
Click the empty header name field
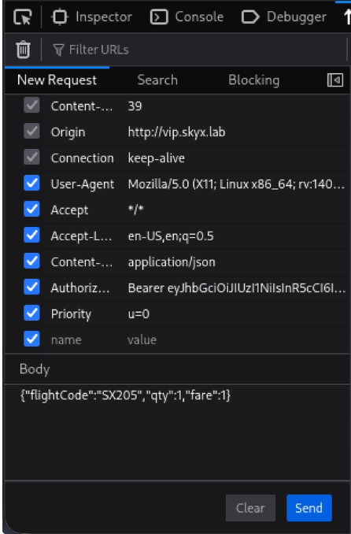pyautogui.click(x=83, y=339)
